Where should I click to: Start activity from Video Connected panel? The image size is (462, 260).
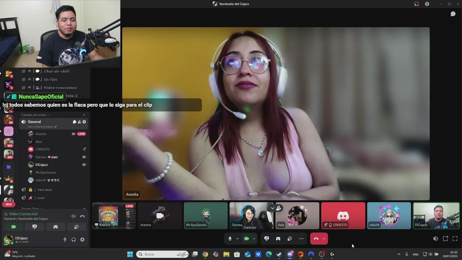[x=56, y=227]
